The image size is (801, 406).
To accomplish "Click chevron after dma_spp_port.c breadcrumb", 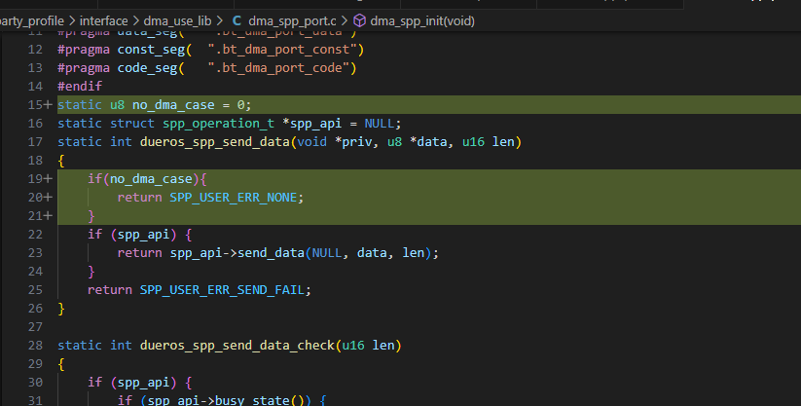I will [x=345, y=21].
